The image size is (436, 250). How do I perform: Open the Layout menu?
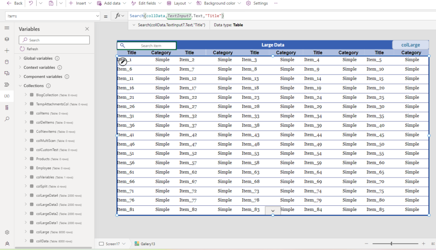coord(179,3)
